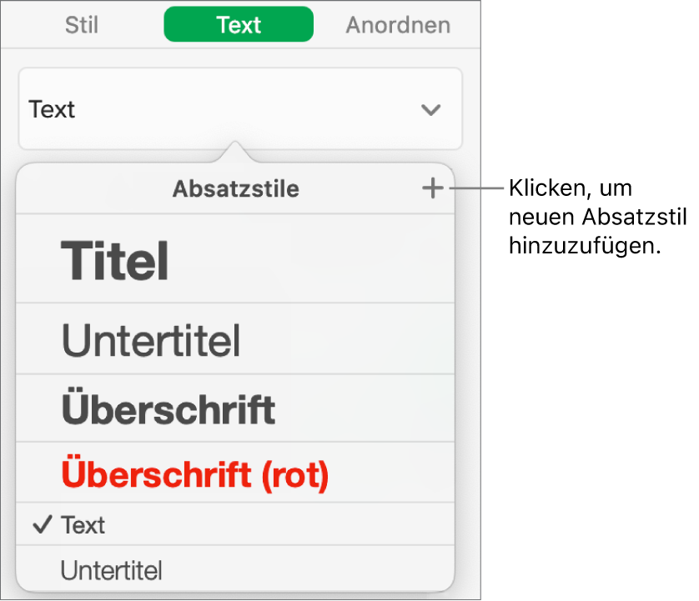Image resolution: width=699 pixels, height=601 pixels.
Task: Apply the black bold Überschrift style
Action: [x=168, y=409]
